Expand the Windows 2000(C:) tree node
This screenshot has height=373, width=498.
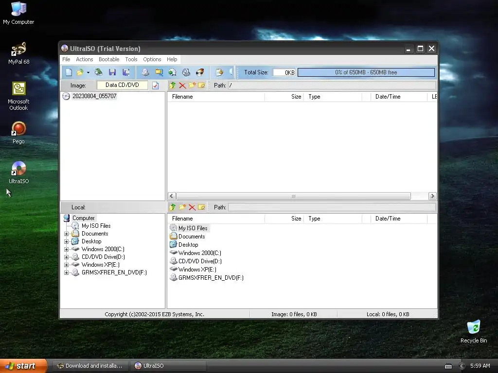point(66,249)
